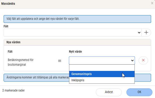The image size is (155, 98).
Task: Click the 'Beräkningsmetod för bruttomarginal' field label
Action: [x=21, y=62]
